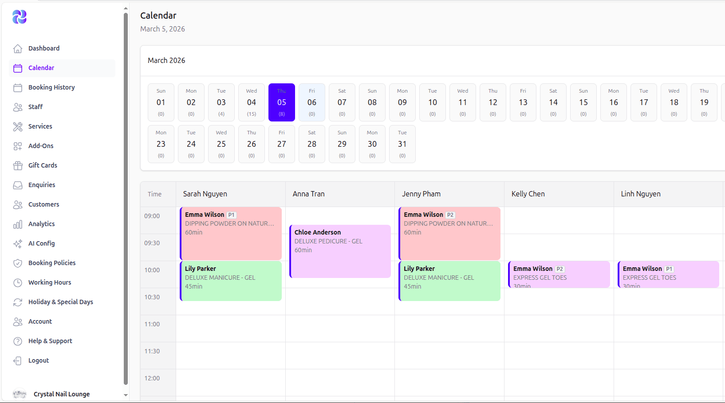The width and height of the screenshot is (725, 403).
Task: Select Friday 06 in the date strip
Action: click(312, 102)
